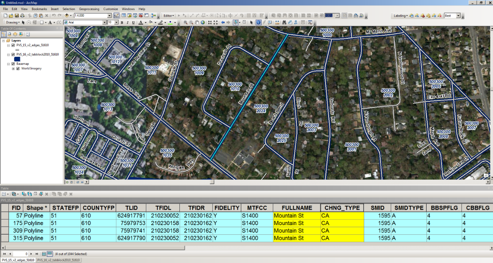Open the Arial font name dropdown
The height and width of the screenshot is (263, 493).
pyautogui.click(x=104, y=22)
